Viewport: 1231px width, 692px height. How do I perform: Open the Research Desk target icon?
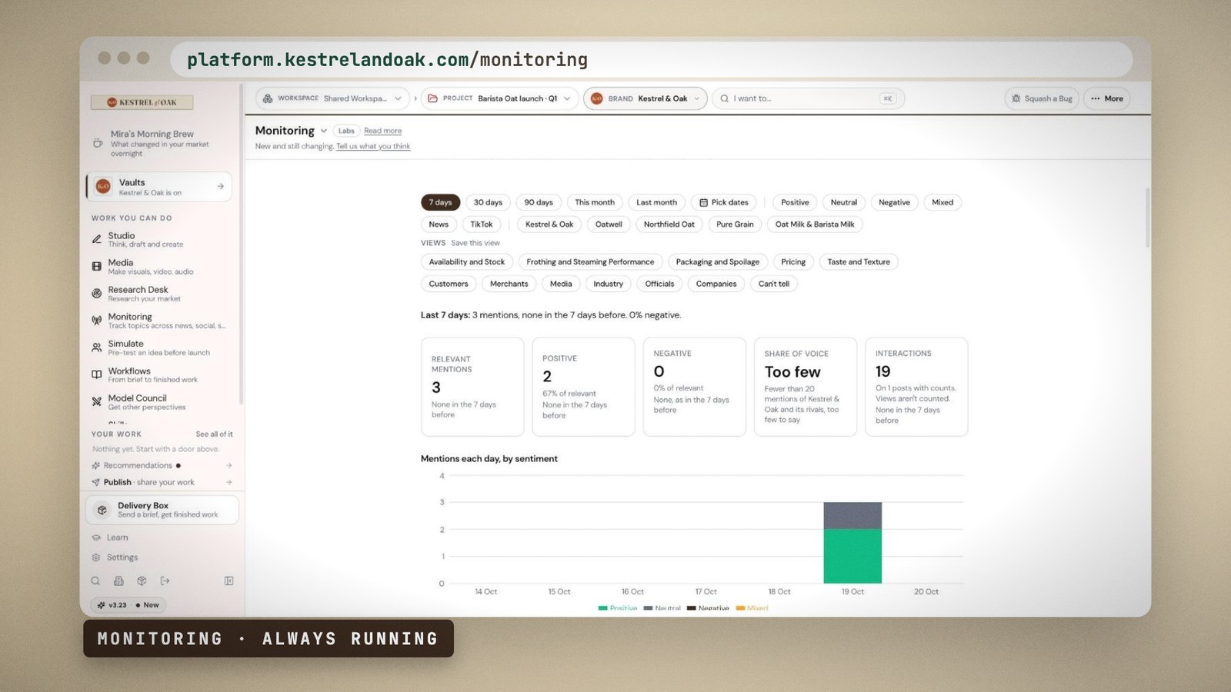96,293
